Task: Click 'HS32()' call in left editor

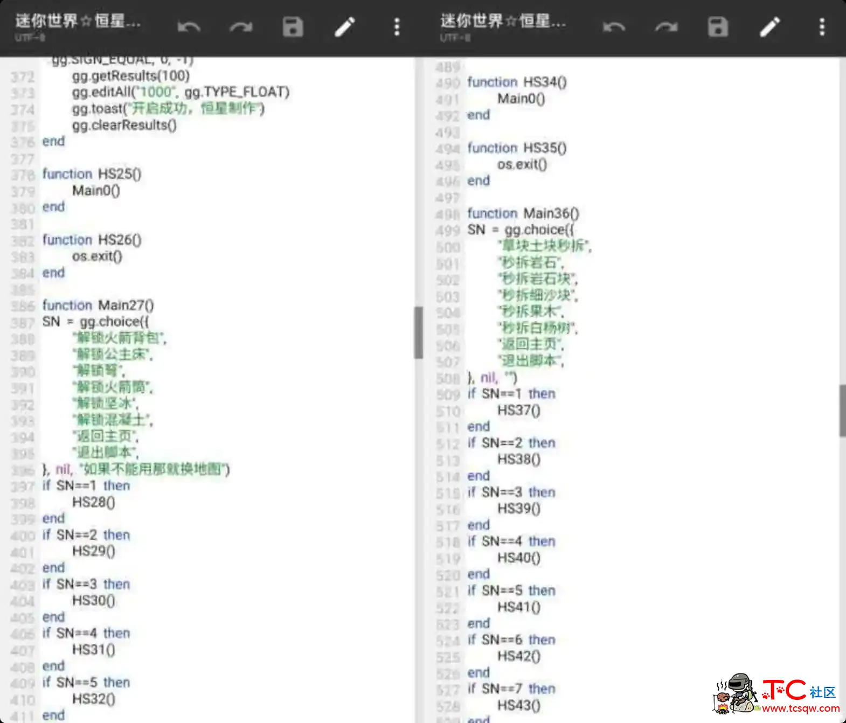Action: 94,699
